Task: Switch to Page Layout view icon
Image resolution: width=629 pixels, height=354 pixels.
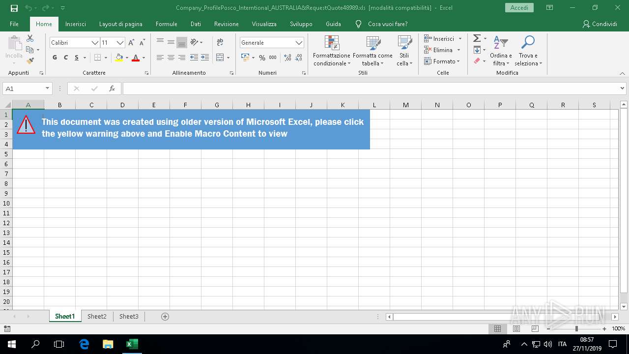Action: click(516, 328)
